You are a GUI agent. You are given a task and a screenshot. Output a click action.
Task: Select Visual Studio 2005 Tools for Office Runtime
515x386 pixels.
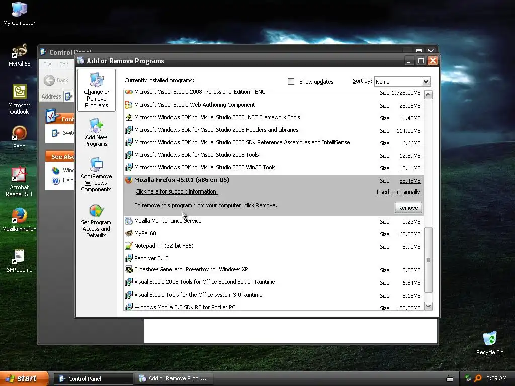pyautogui.click(x=274, y=282)
